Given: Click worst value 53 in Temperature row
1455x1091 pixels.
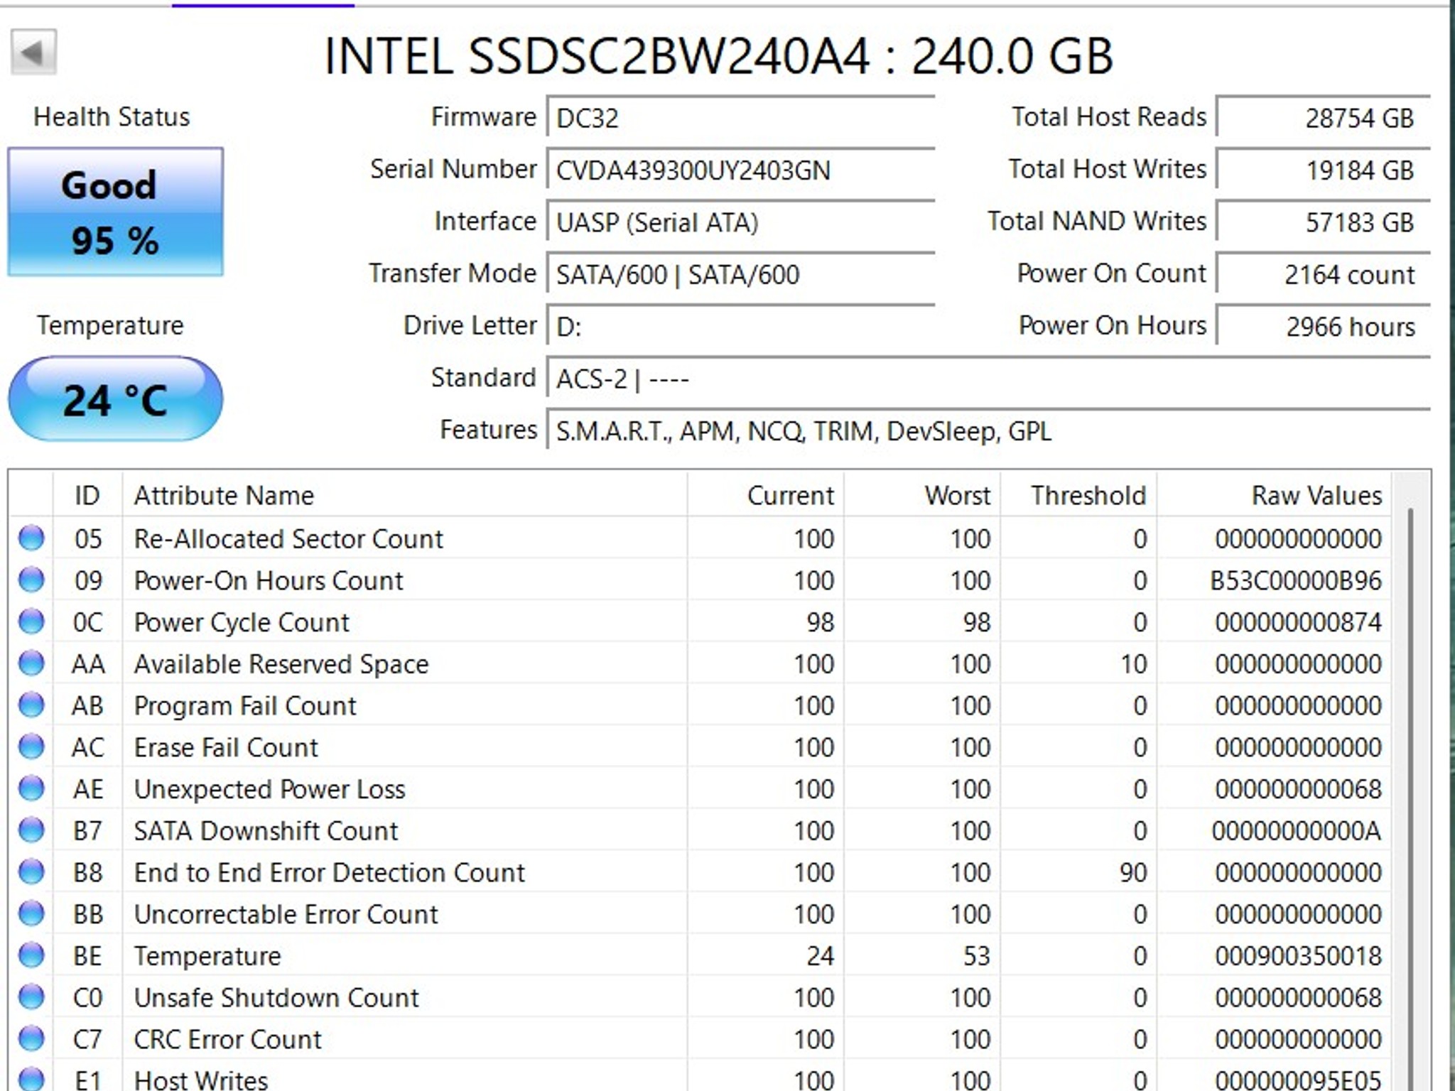Looking at the screenshot, I should [976, 956].
